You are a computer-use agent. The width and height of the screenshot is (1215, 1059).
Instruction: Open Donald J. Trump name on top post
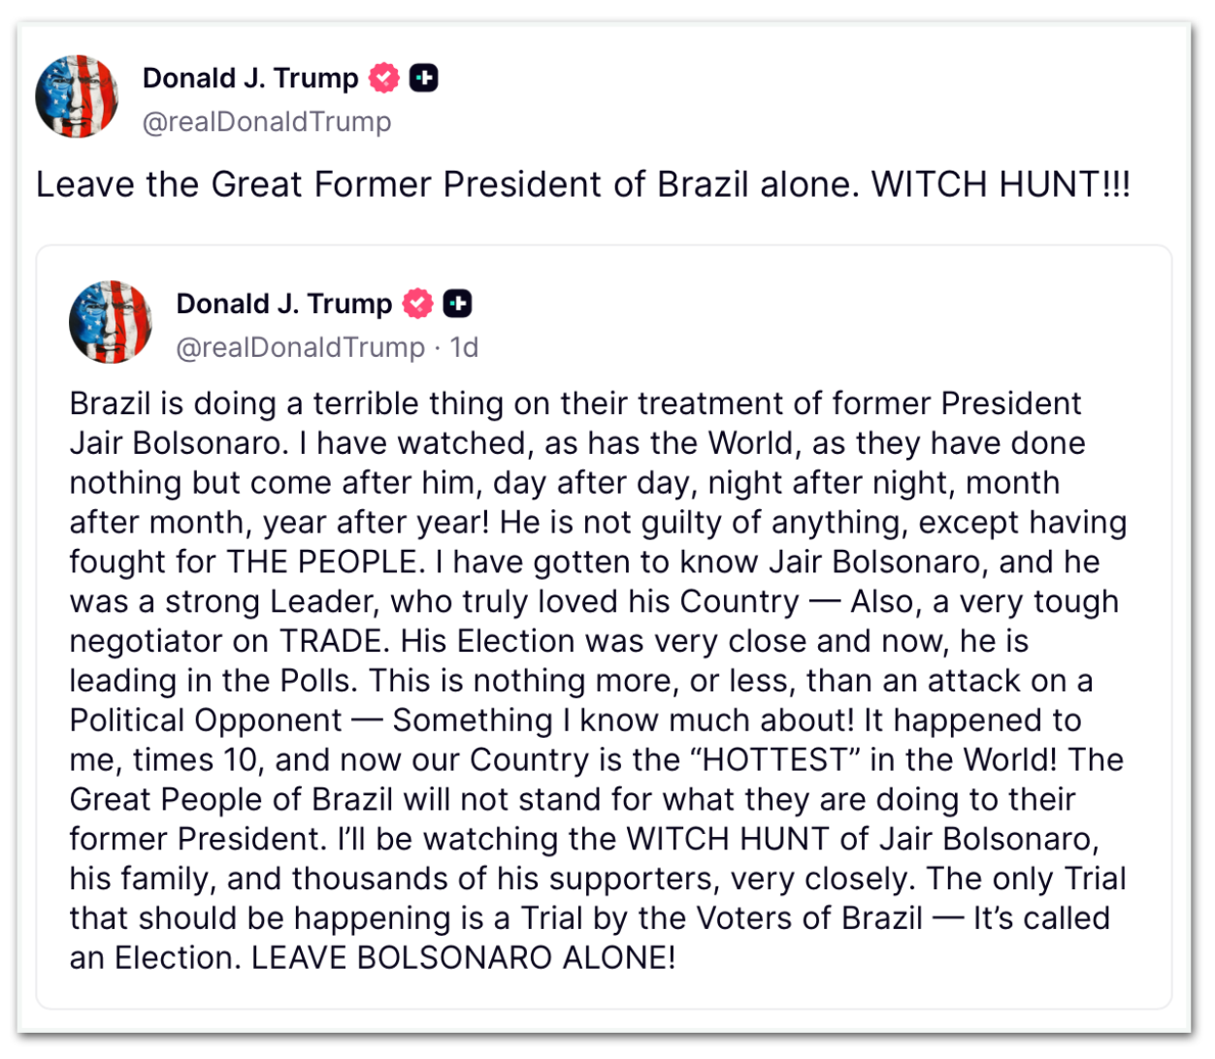(250, 78)
